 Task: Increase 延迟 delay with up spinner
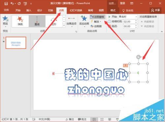point(136,25)
